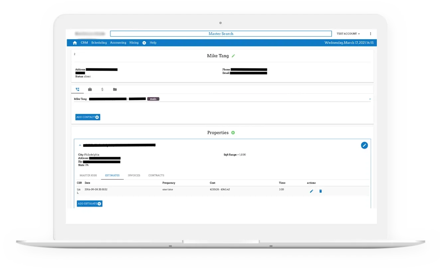Click the Cost column header

(213, 183)
